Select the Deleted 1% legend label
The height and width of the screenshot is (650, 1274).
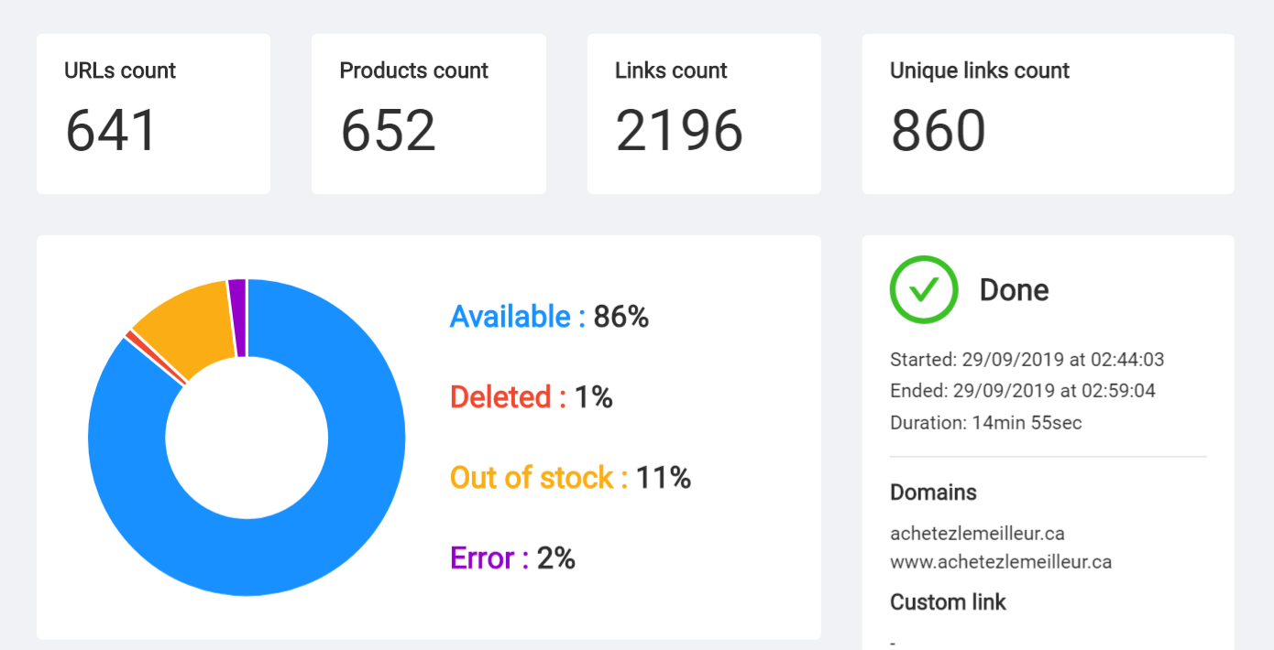click(531, 397)
